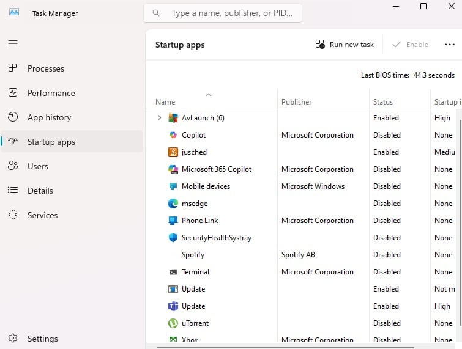Click the Startup apps page heading
The image size is (462, 349).
tap(180, 45)
